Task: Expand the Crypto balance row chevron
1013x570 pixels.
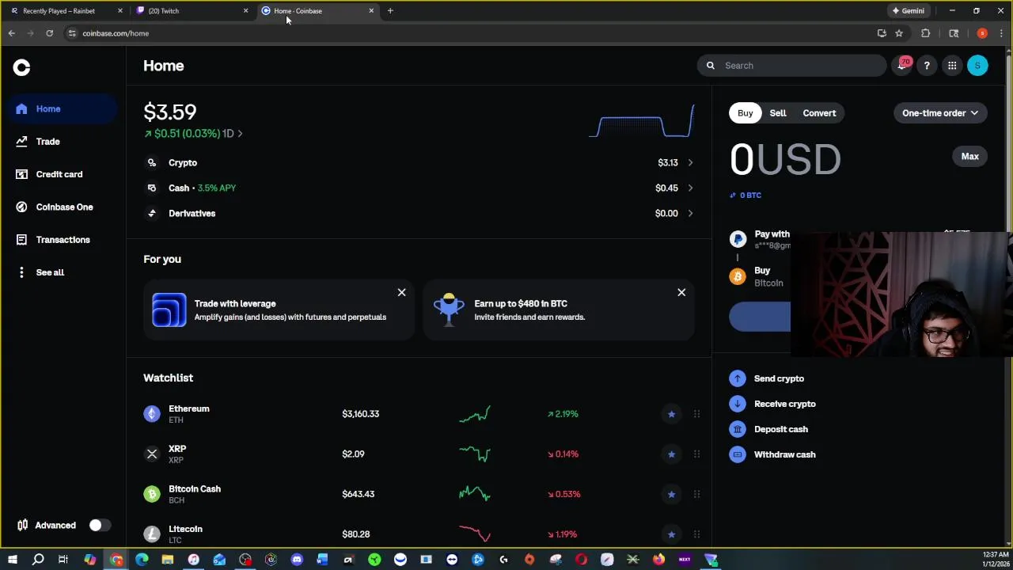Action: [x=690, y=163]
